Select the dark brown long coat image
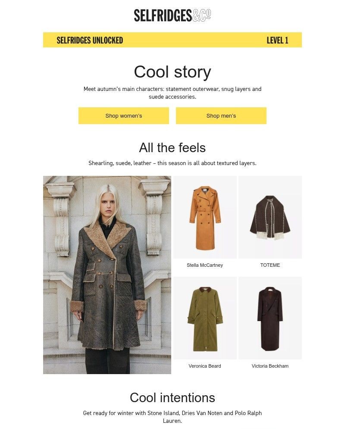This screenshot has width=345, height=431. click(270, 318)
